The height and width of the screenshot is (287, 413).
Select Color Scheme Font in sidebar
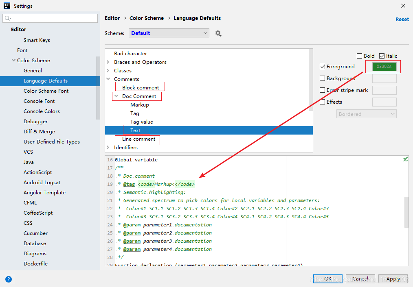pos(46,91)
